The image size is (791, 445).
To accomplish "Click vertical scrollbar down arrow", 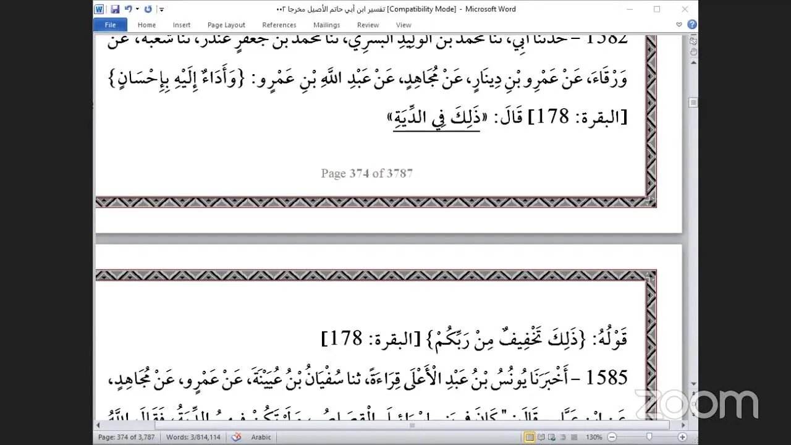I will point(693,383).
